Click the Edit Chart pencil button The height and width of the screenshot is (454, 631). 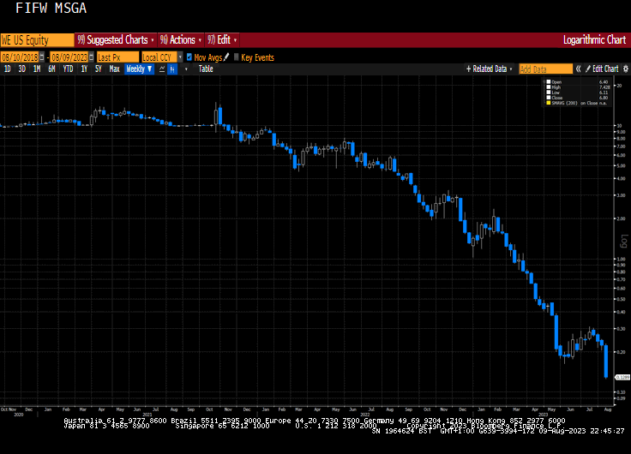[x=602, y=69]
